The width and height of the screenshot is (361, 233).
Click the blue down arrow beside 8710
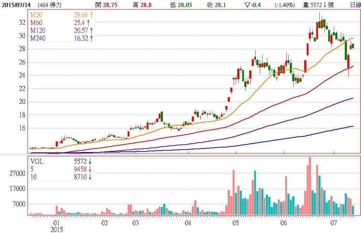pos(90,177)
